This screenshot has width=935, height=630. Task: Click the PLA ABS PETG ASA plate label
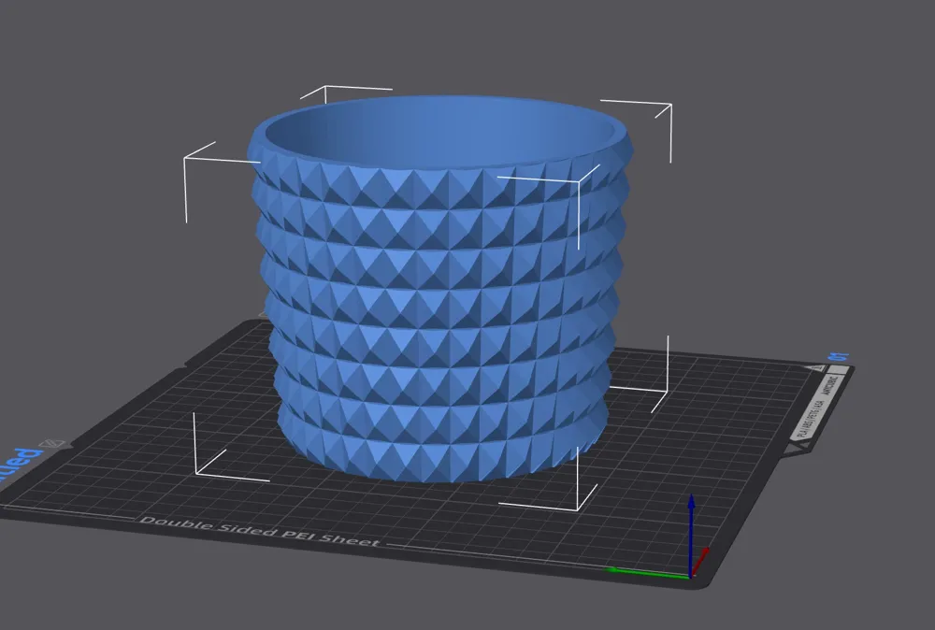point(811,420)
